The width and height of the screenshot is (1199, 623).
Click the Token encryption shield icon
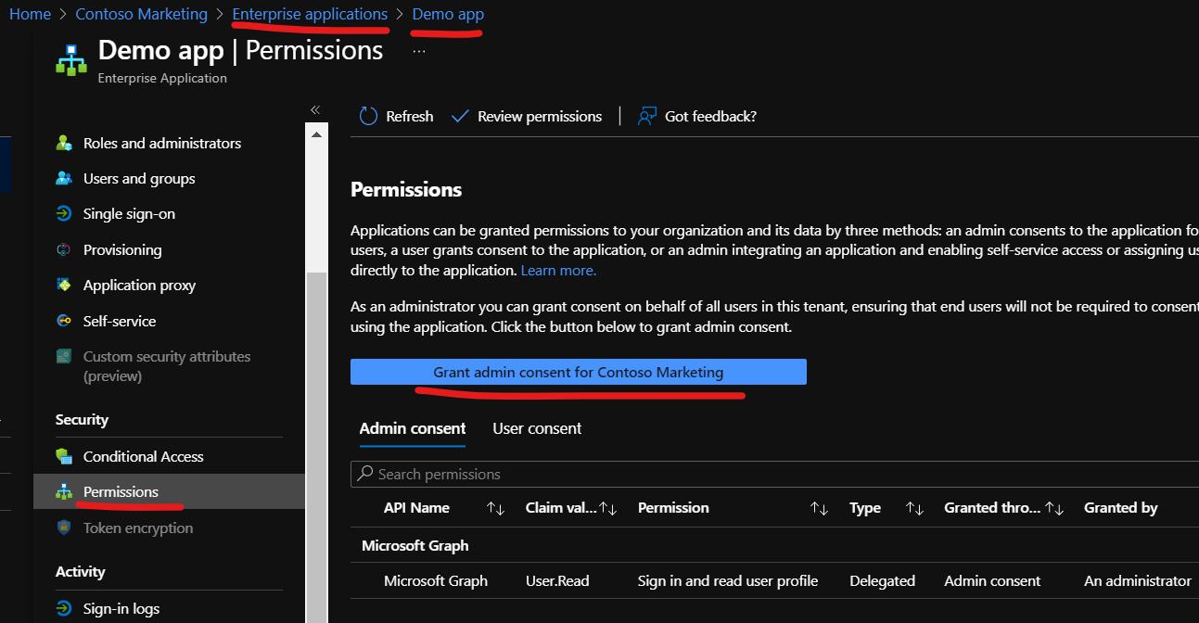(64, 528)
